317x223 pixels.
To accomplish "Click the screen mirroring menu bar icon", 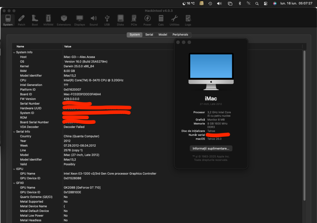I will click(230, 3).
